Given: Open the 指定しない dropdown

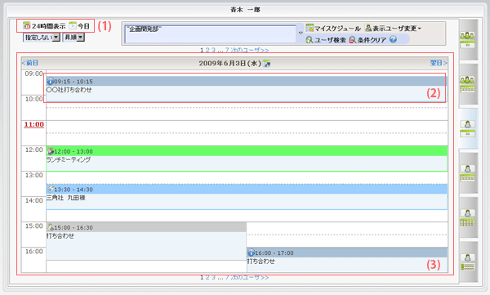Looking at the screenshot, I should [42, 38].
